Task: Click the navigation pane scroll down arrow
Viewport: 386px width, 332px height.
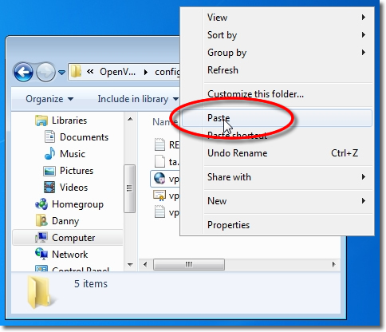Action: pyautogui.click(x=130, y=265)
